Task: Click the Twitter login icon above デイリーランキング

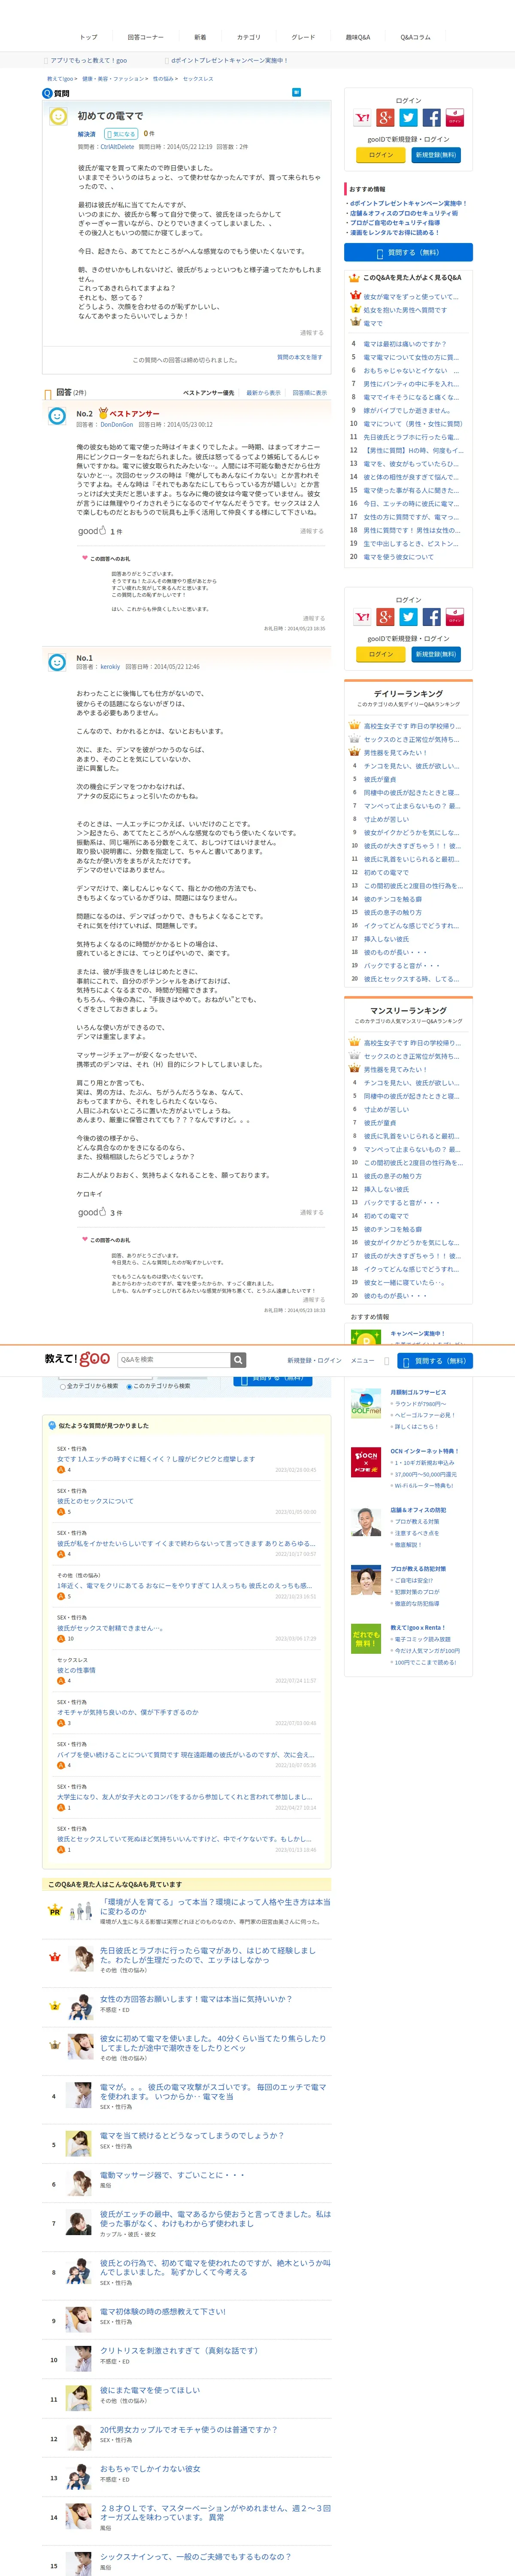Action: coord(408,617)
